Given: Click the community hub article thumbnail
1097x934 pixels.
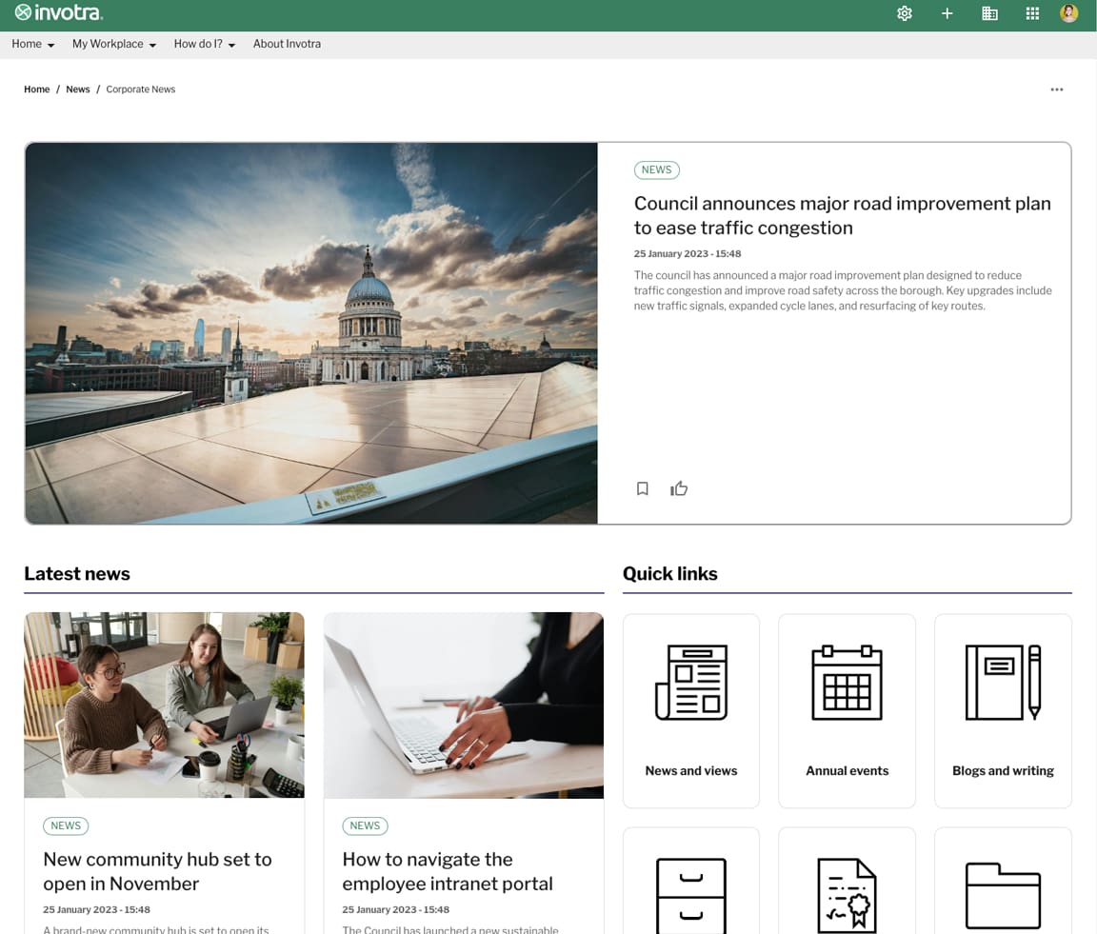Looking at the screenshot, I should pos(164,705).
